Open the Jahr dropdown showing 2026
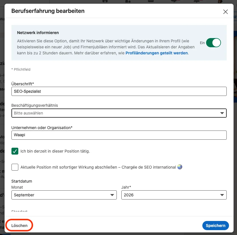This screenshot has width=237, height=235. tap(174, 195)
